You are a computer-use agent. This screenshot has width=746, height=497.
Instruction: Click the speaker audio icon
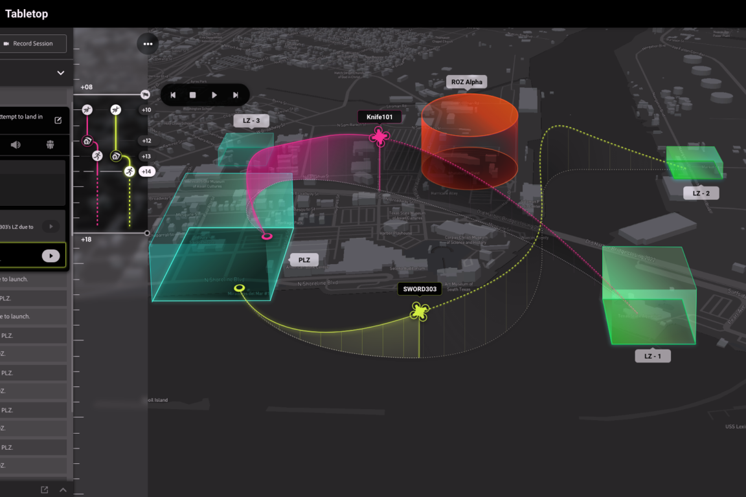coord(16,144)
